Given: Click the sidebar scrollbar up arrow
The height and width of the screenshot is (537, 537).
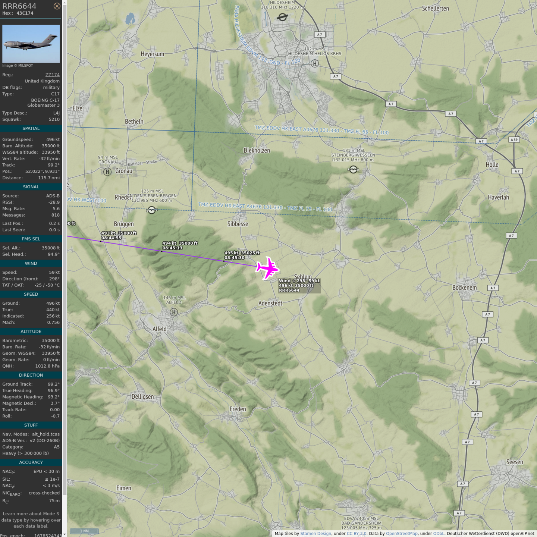Looking at the screenshot, I should tap(65, 3).
